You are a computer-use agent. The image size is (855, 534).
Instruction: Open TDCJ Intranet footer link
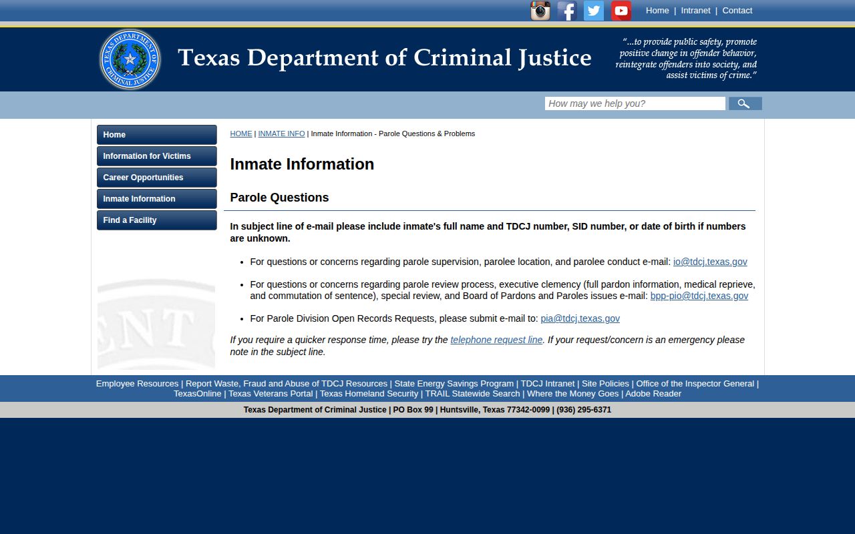click(548, 384)
